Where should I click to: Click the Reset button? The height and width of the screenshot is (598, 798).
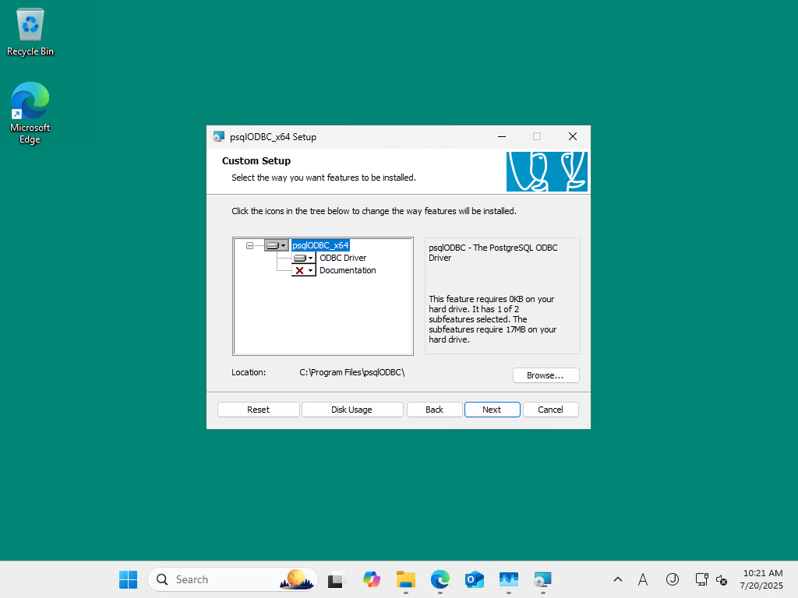click(258, 410)
